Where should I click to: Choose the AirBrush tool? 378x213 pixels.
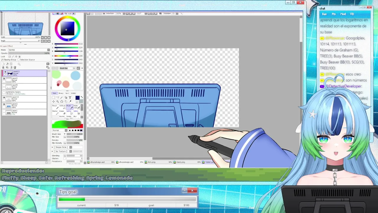pos(63,107)
